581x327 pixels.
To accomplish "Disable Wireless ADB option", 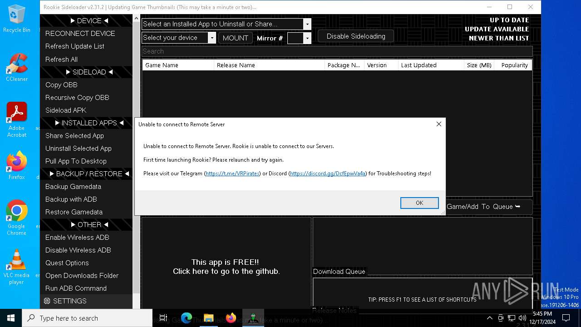I will [86, 250].
